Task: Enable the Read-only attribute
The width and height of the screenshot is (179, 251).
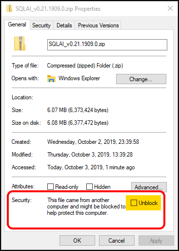Action: click(50, 186)
